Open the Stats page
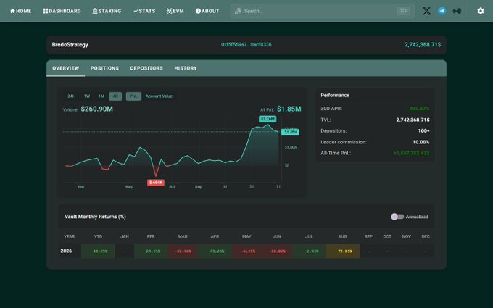The width and height of the screenshot is (493, 308). click(x=144, y=11)
